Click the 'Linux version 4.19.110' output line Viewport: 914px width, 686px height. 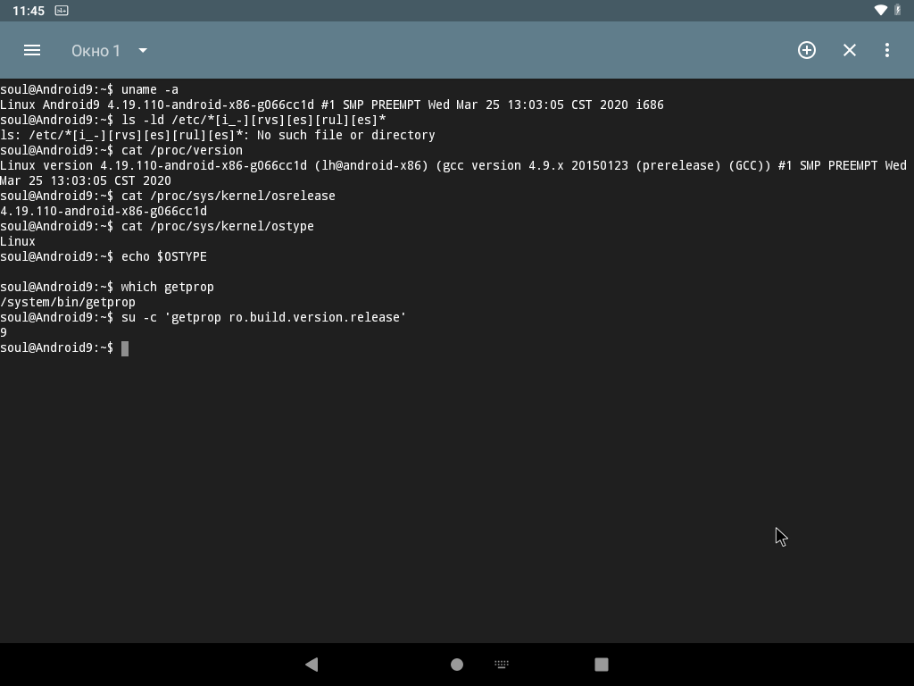(x=453, y=165)
